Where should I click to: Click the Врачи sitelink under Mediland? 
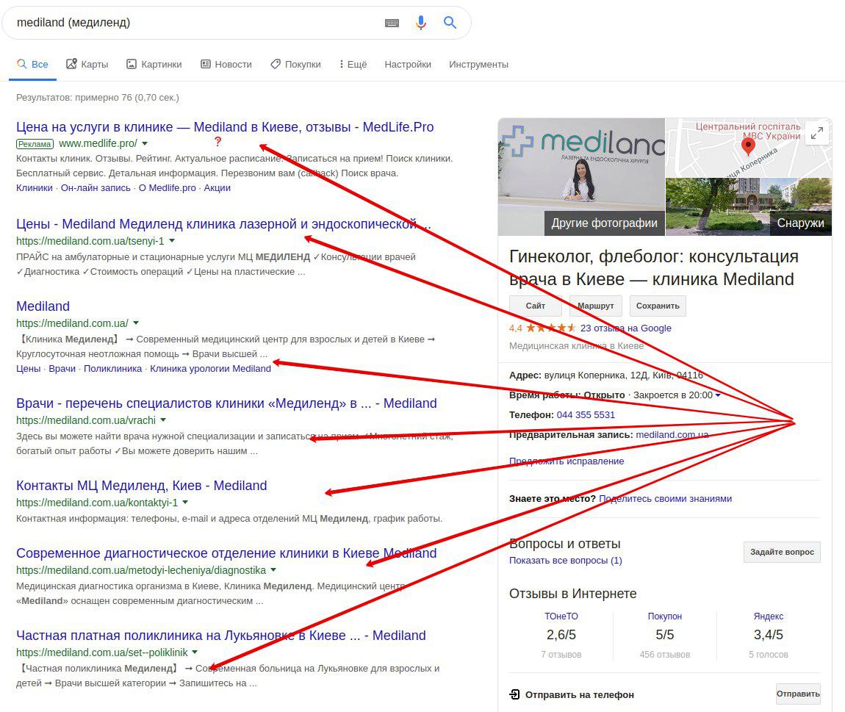pyautogui.click(x=62, y=369)
